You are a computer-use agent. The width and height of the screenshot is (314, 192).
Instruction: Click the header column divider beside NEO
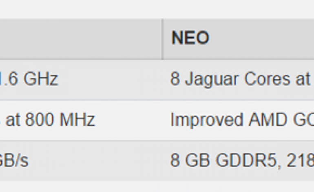(163, 39)
